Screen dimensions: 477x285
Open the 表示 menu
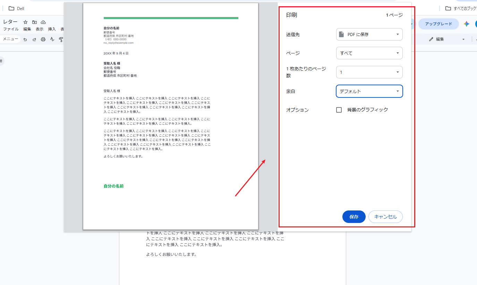pyautogui.click(x=40, y=29)
